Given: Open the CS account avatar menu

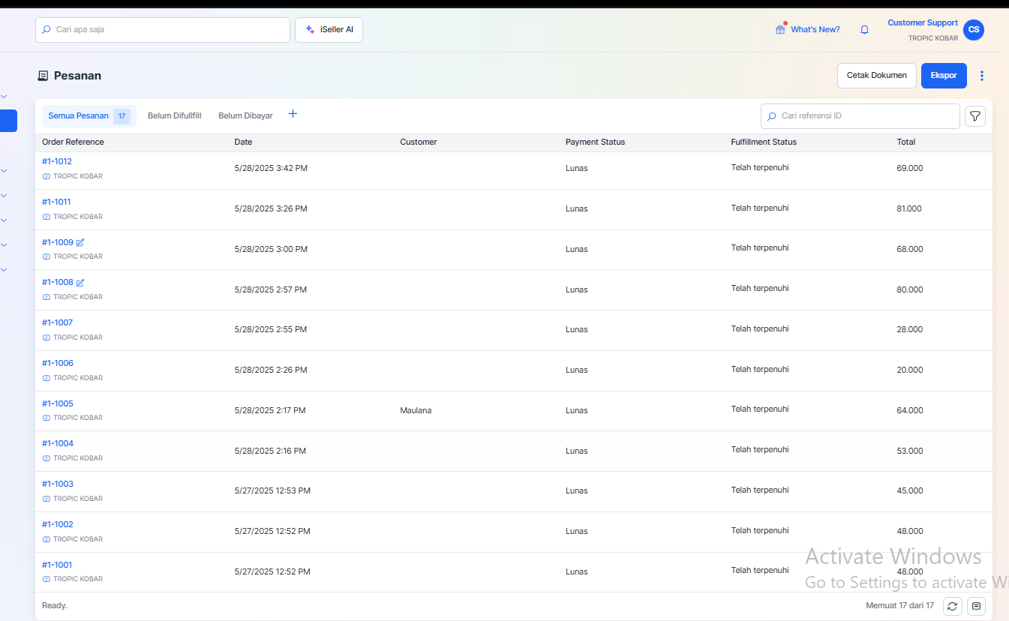Looking at the screenshot, I should point(973,30).
